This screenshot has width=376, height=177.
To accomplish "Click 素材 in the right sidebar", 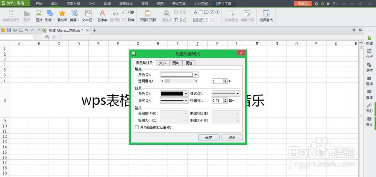I will pyautogui.click(x=369, y=68).
